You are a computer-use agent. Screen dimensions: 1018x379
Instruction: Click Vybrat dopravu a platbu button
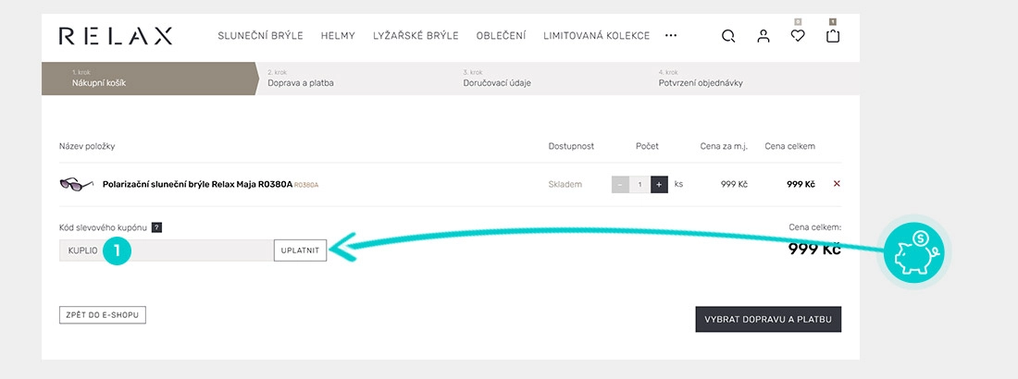(768, 319)
